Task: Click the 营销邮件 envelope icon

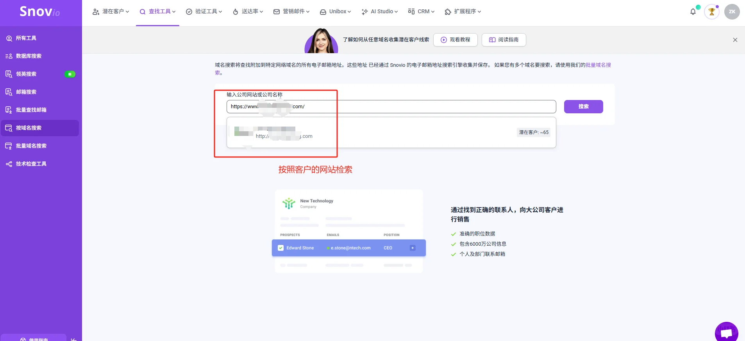Action: click(277, 12)
